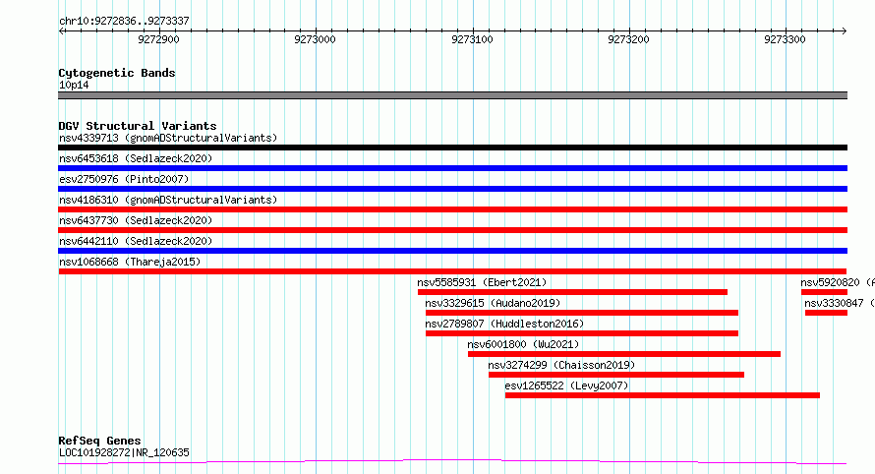Select the Cytogenetic Bands track title

(117, 73)
